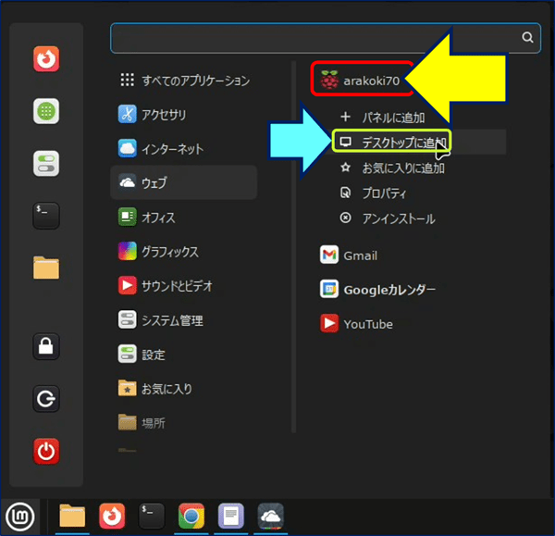Click the search magnifier icon
This screenshot has height=536, width=555.
(527, 37)
